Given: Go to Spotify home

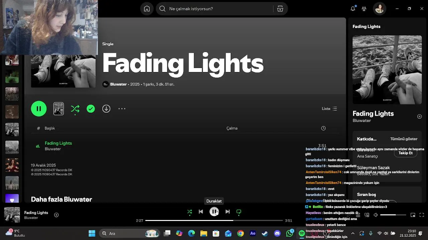Looking at the screenshot, I should (147, 9).
